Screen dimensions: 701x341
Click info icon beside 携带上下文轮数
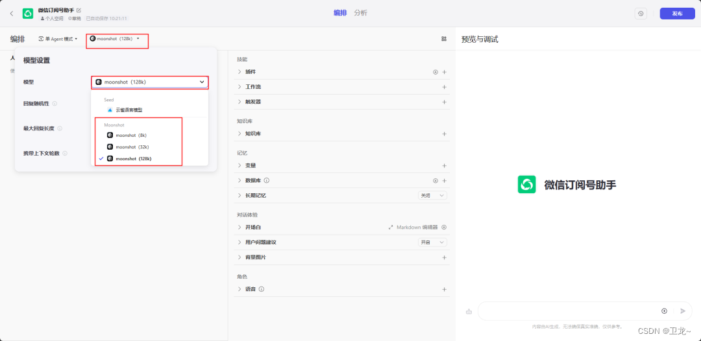[65, 154]
